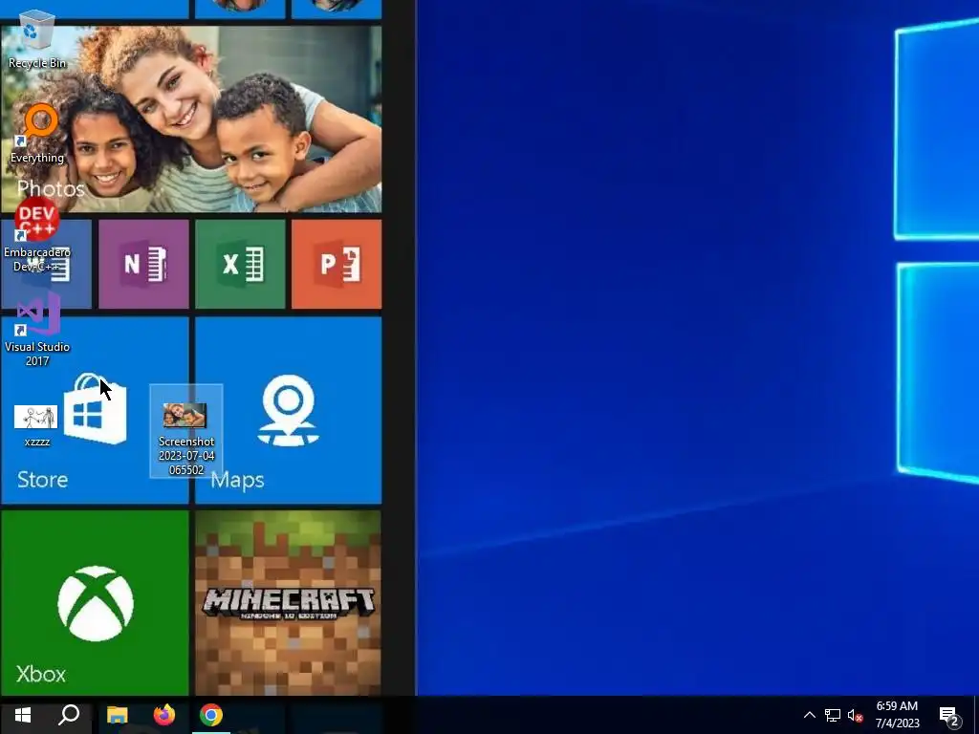Open the PowerPoint tile
979x734 pixels.
click(337, 264)
